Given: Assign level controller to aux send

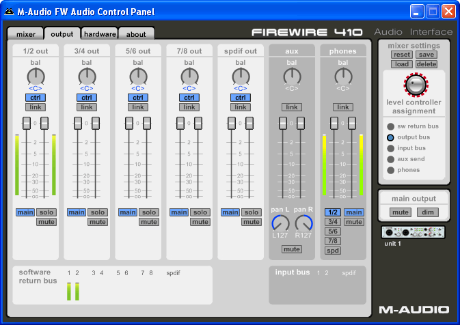Looking at the screenshot, I should click(x=390, y=159).
